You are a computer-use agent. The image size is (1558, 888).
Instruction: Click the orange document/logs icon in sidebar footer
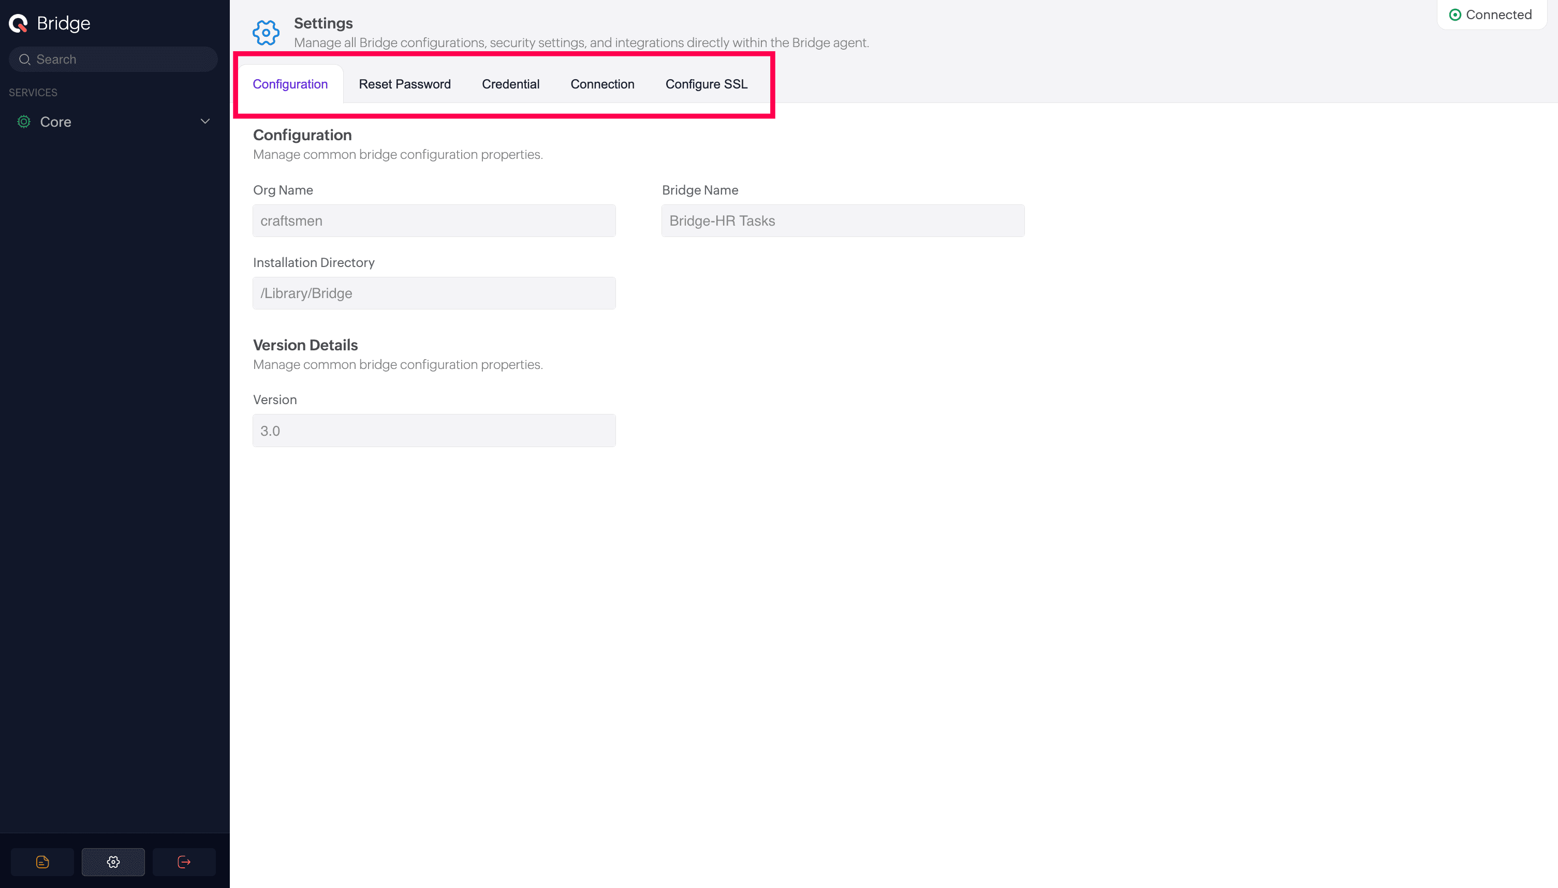[x=42, y=862]
